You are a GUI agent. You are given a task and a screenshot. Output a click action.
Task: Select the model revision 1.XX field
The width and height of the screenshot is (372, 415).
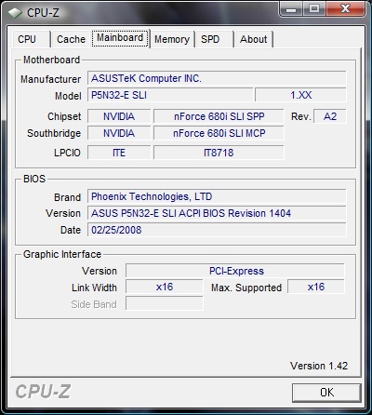[300, 95]
